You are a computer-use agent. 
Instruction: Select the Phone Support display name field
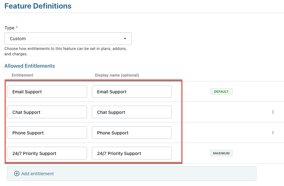click(132, 133)
